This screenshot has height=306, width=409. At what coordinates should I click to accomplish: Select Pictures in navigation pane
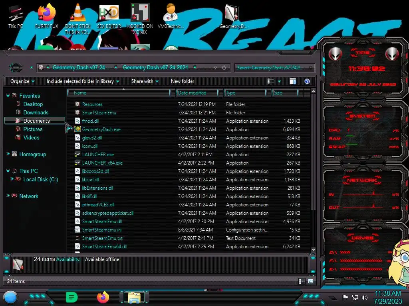[33, 129]
